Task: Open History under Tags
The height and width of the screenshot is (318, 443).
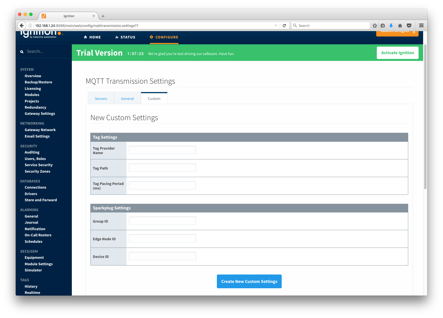Action: 31,286
